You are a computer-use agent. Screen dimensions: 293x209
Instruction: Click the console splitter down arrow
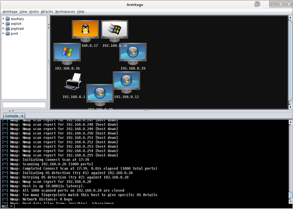(13, 111)
